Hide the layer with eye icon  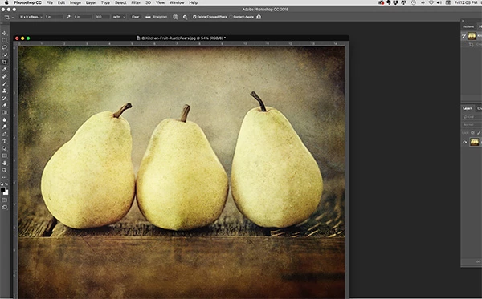tap(465, 142)
